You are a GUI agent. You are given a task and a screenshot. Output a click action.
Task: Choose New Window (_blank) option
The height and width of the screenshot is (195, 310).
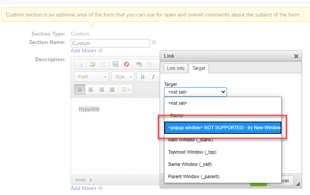coord(223,140)
